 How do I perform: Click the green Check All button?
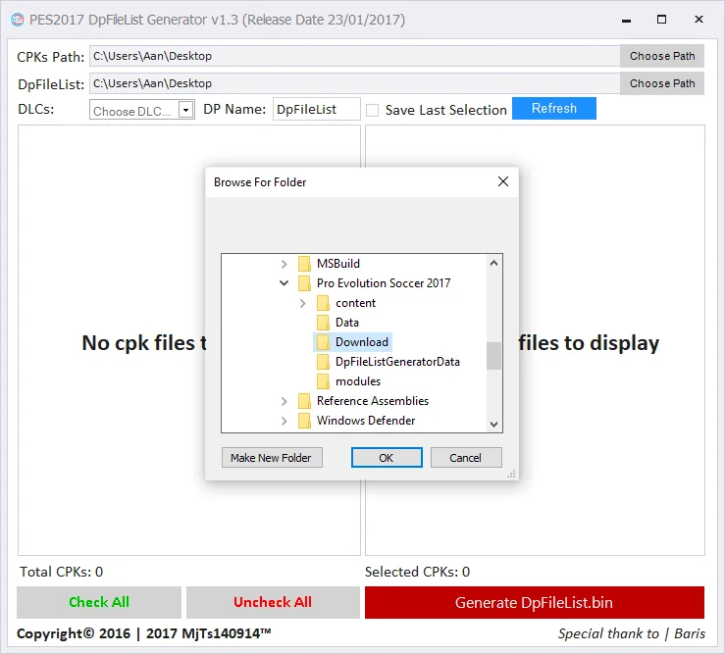99,602
